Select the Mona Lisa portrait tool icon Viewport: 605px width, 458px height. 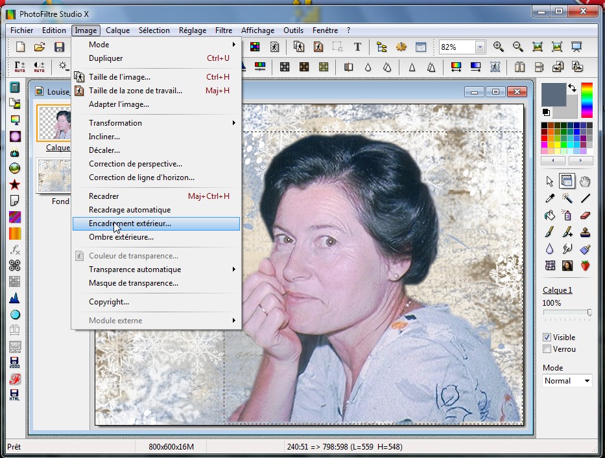point(567,266)
